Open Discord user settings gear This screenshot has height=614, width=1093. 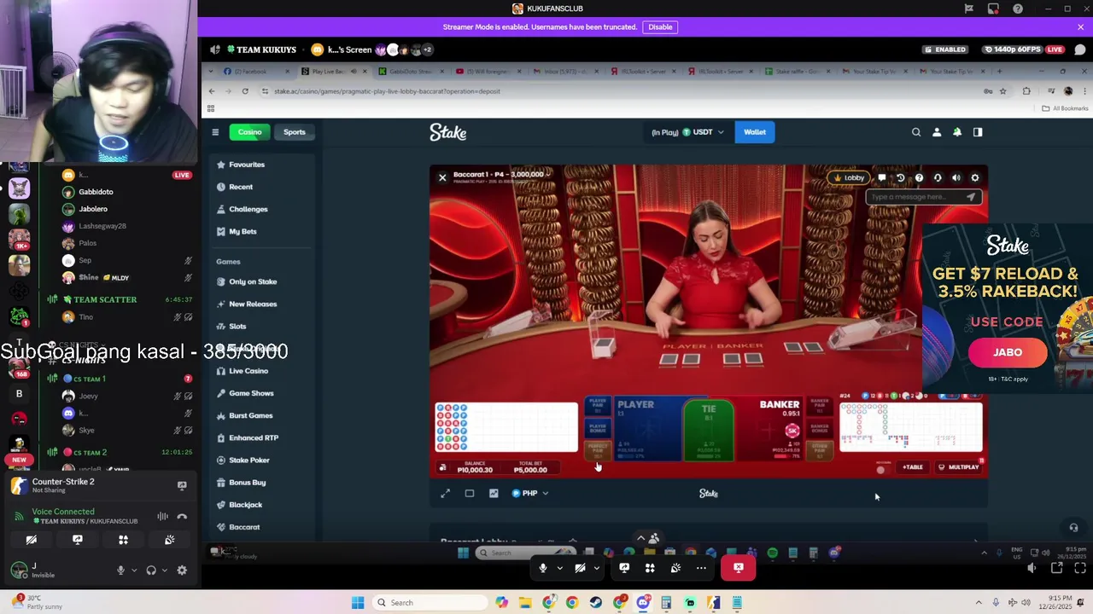tap(182, 571)
